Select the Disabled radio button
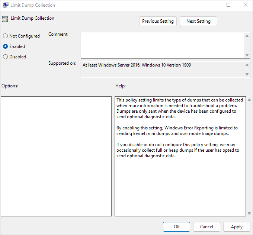 pos(15,57)
